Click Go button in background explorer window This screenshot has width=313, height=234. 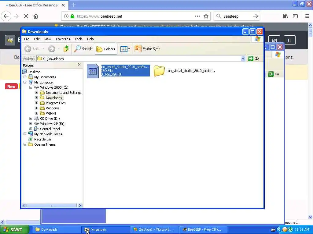pyautogui.click(x=274, y=74)
